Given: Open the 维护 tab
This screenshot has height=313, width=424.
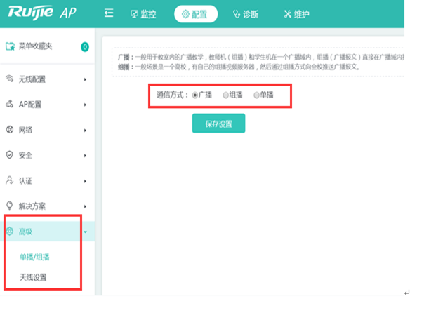Looking at the screenshot, I should (296, 13).
